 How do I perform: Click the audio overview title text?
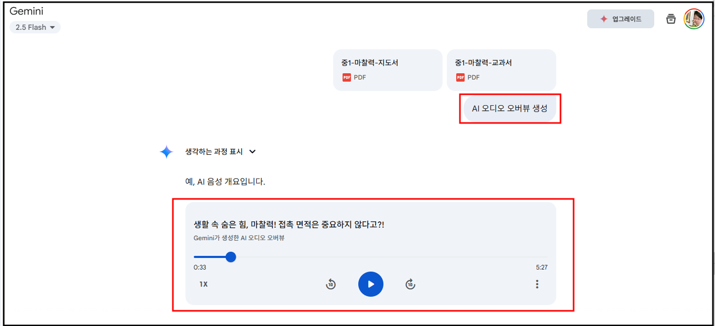[x=289, y=224]
